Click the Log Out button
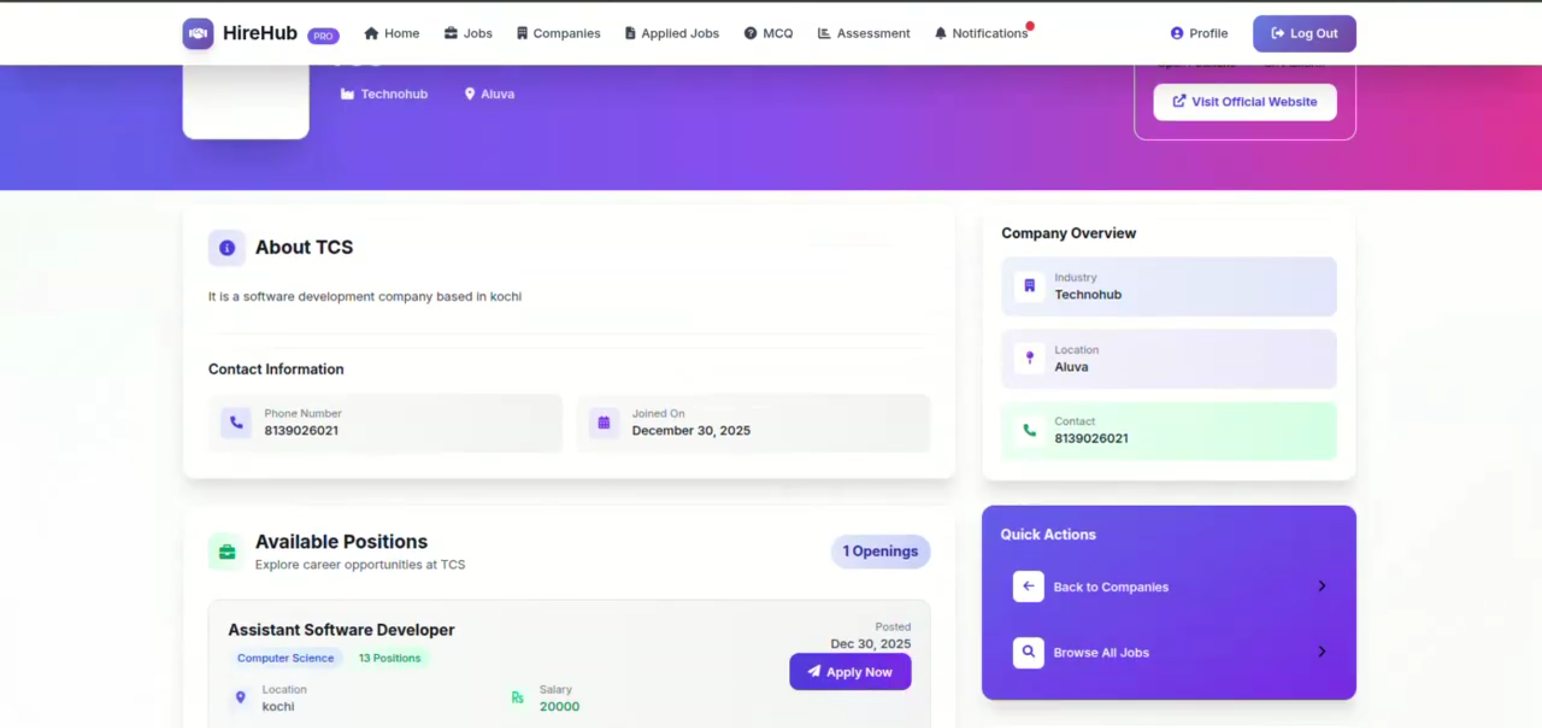 (1304, 34)
